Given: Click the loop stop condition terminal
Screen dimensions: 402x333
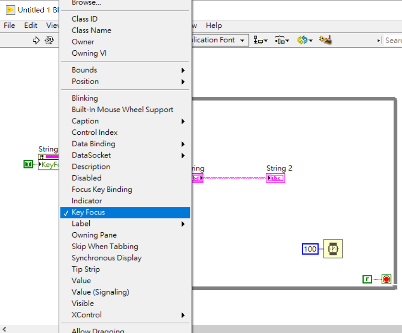Looking at the screenshot, I should (386, 279).
